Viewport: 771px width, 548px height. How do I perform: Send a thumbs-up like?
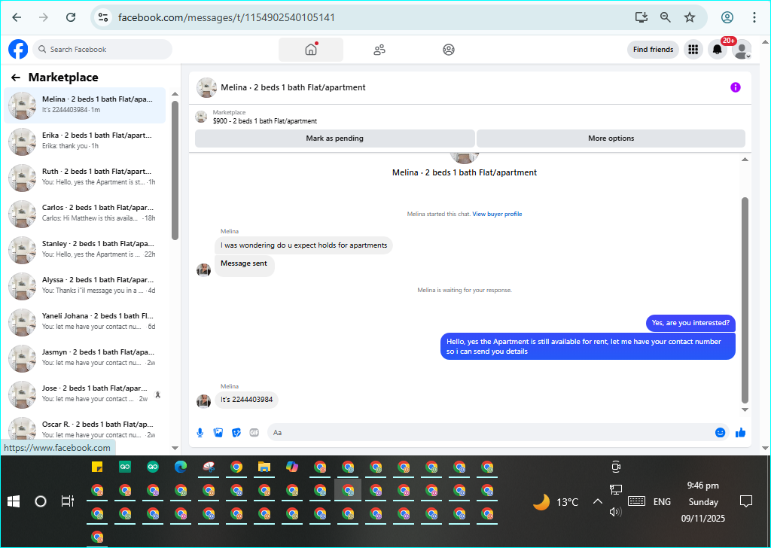click(740, 433)
